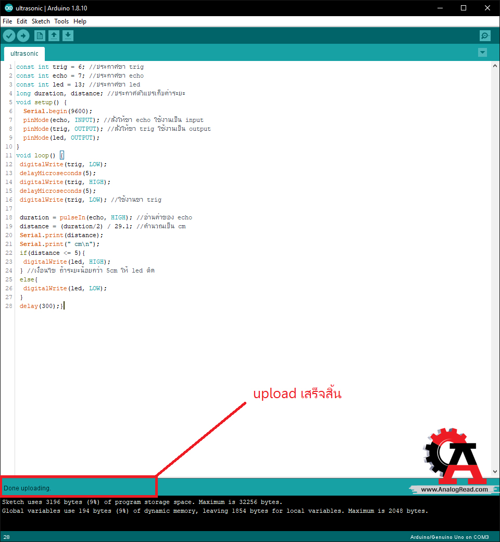Click 'digitalWrite(trig, LOW);' on line 16
The width and height of the screenshot is (500, 542).
tap(63, 200)
